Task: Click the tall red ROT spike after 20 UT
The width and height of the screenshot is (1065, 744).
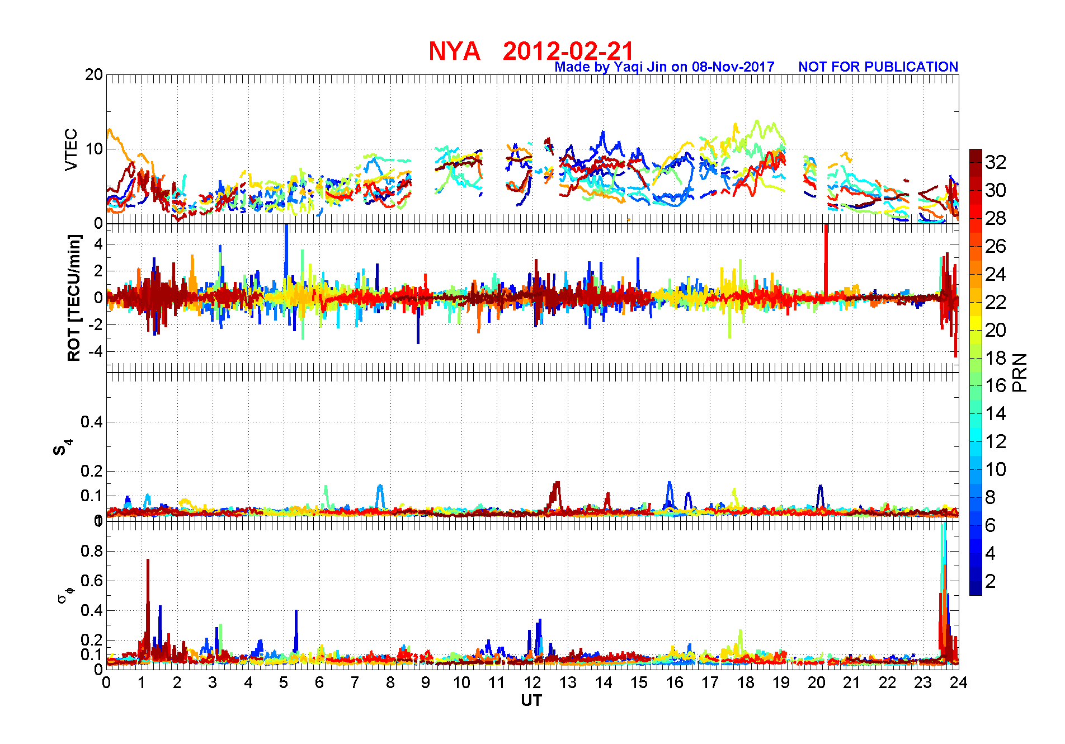Action: pos(826,261)
